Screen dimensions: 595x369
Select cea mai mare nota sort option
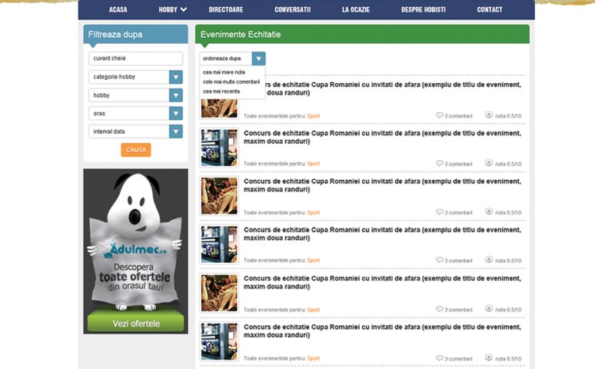click(224, 72)
